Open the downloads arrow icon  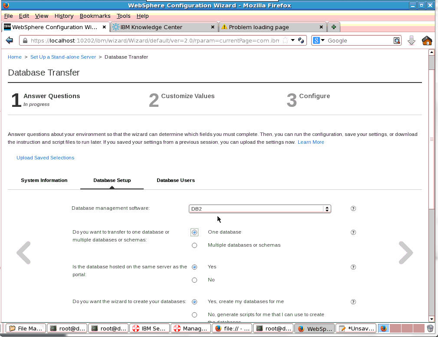pyautogui.click(x=412, y=40)
